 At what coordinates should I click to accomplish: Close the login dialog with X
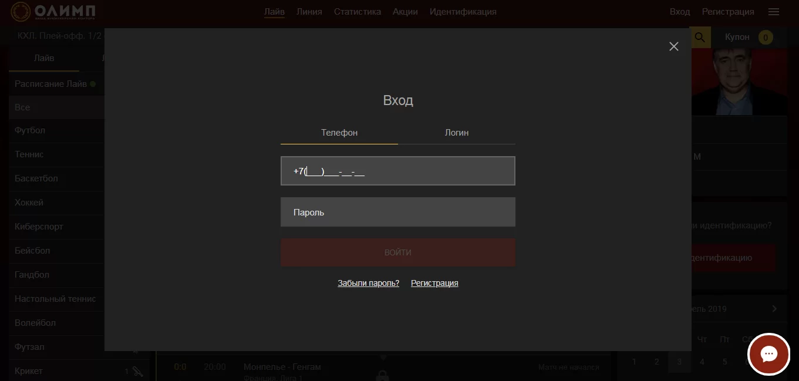click(x=673, y=46)
